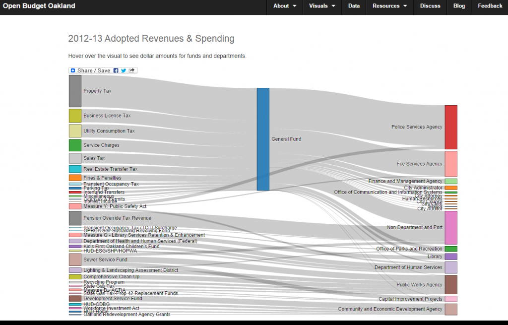Viewport: 508px width, 325px height.
Task: Click the magenta Non Department and Port node
Action: pos(451,227)
